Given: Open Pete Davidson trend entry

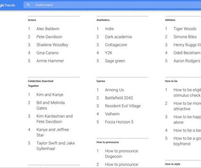Looking at the screenshot, I should click(49, 37).
